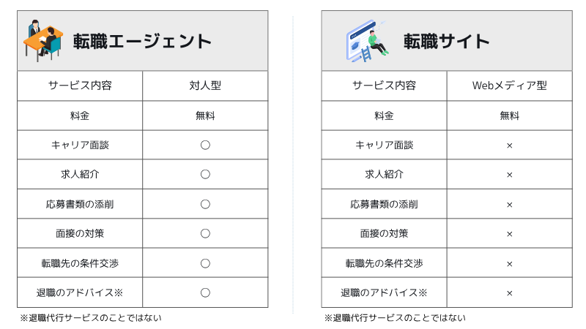Click the 転職サイト header title
Screen dimensions: 586x329
click(447, 42)
